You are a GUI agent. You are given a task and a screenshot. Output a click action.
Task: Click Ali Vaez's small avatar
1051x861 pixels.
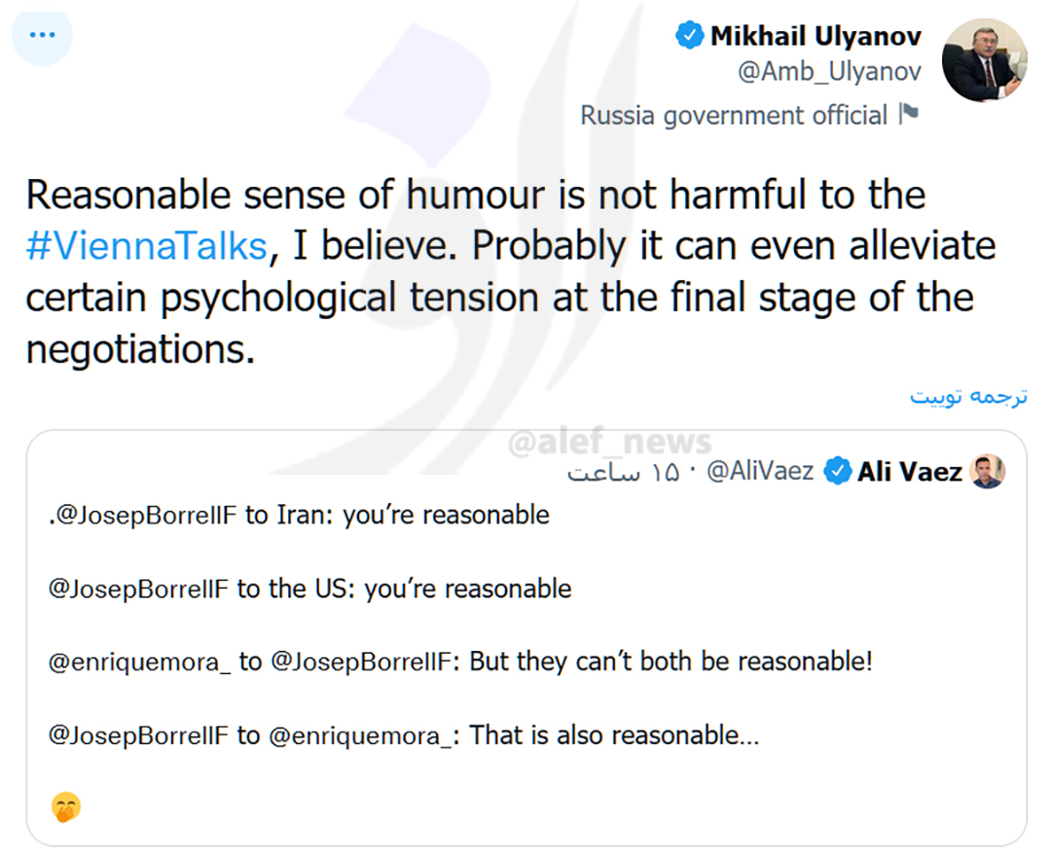click(988, 472)
